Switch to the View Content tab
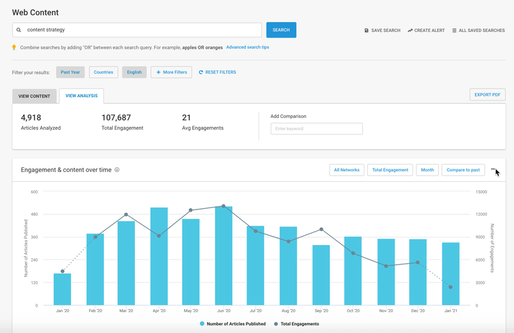This screenshot has height=333, width=514. [34, 96]
